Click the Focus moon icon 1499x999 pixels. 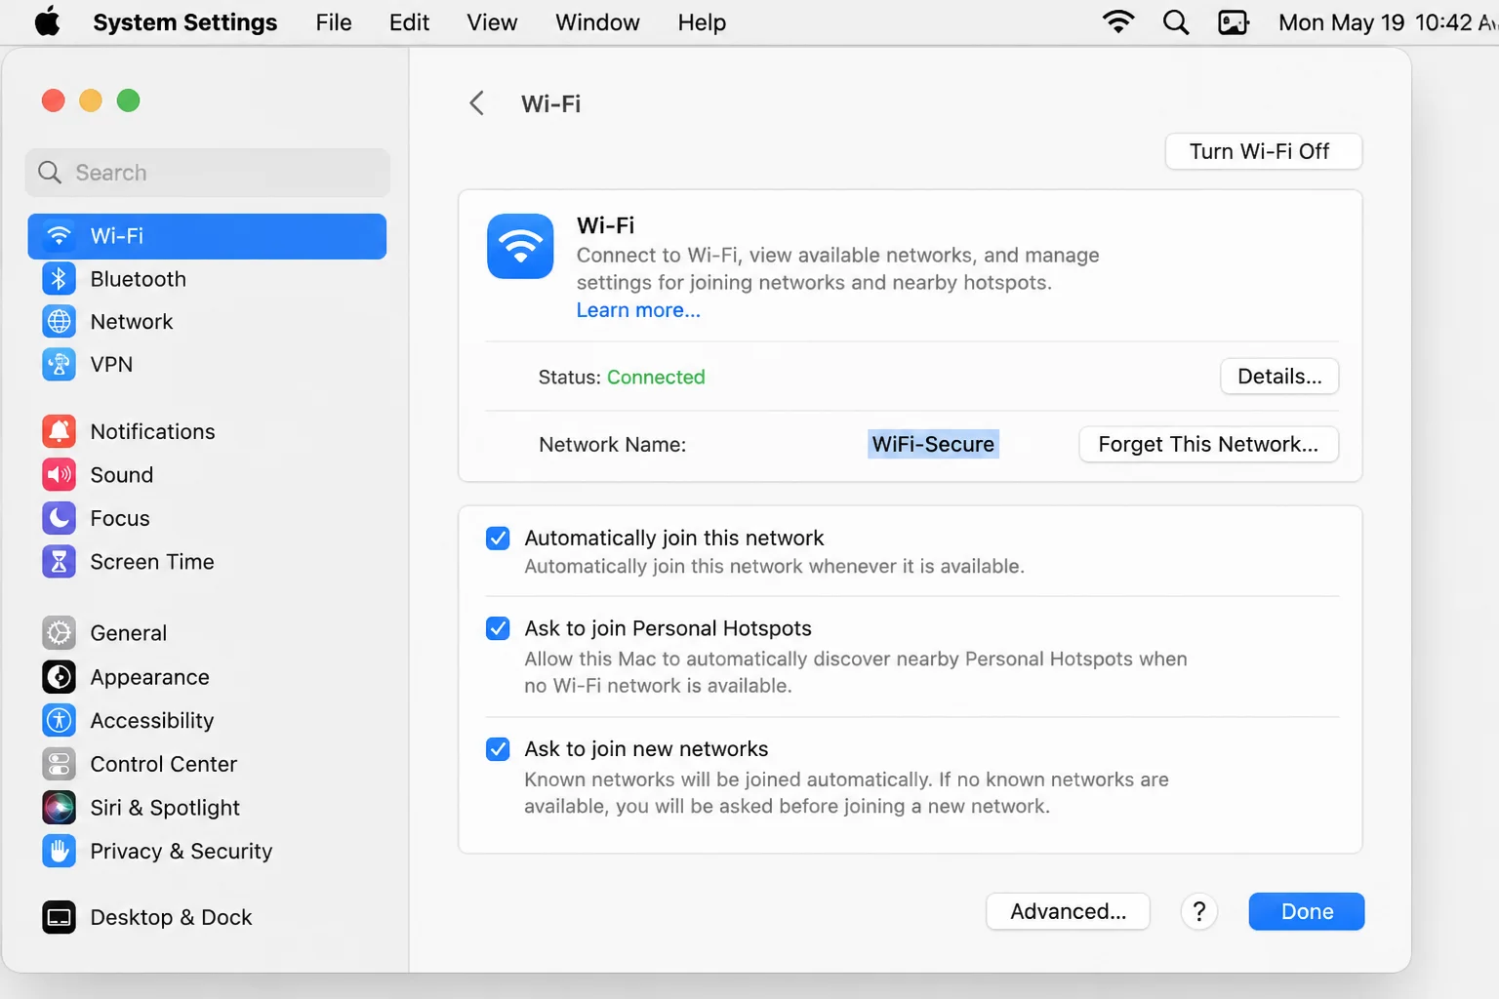coord(60,518)
